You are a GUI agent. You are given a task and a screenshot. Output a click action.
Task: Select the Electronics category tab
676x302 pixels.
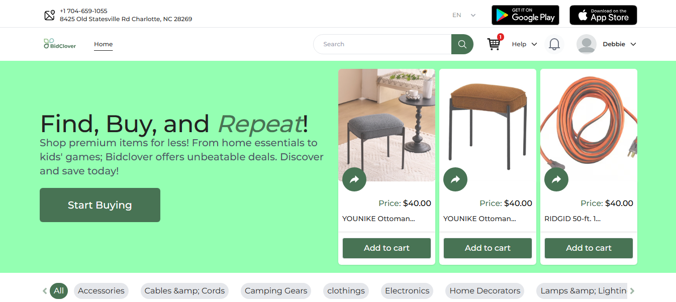pos(407,291)
